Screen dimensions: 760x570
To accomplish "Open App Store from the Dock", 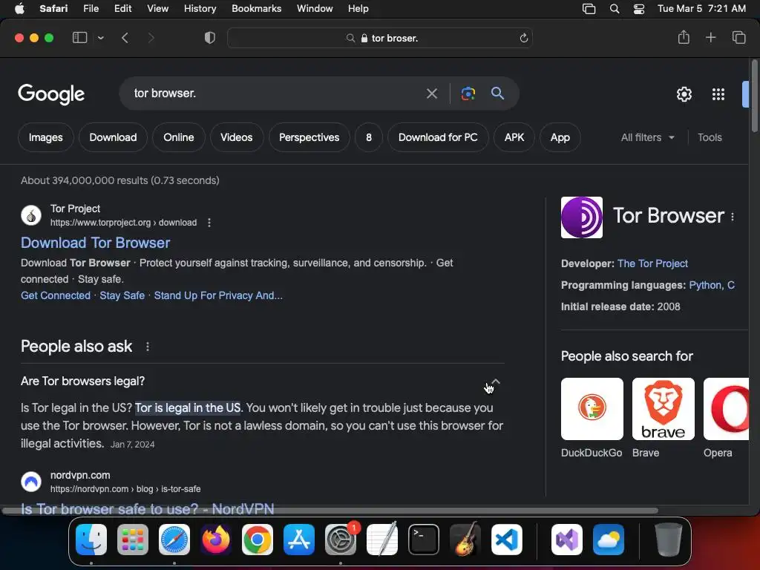I will [x=299, y=539].
